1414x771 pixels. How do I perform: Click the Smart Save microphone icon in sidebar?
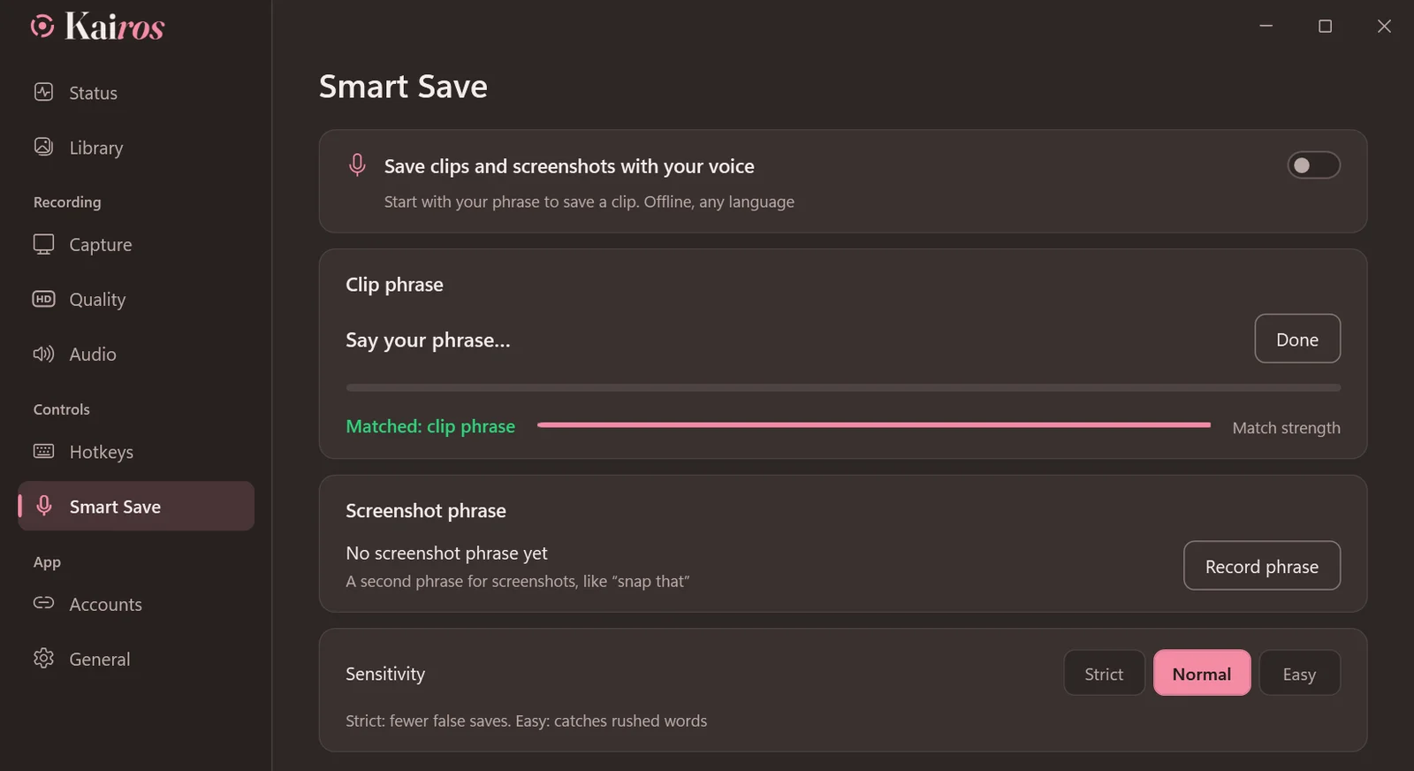click(43, 506)
